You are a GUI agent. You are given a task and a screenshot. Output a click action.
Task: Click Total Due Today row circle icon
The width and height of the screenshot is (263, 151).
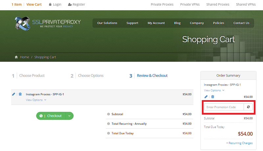point(108,133)
